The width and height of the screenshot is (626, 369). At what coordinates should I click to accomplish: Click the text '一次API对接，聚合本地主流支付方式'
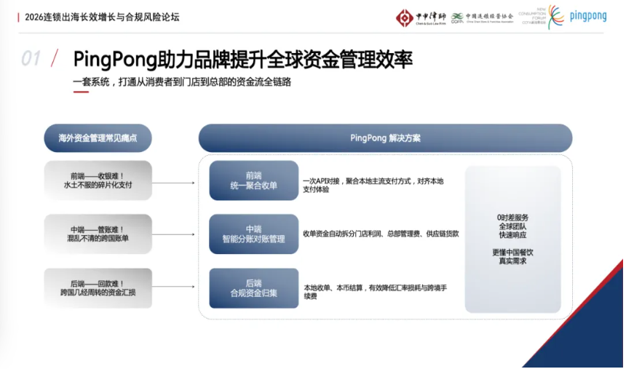(x=357, y=181)
